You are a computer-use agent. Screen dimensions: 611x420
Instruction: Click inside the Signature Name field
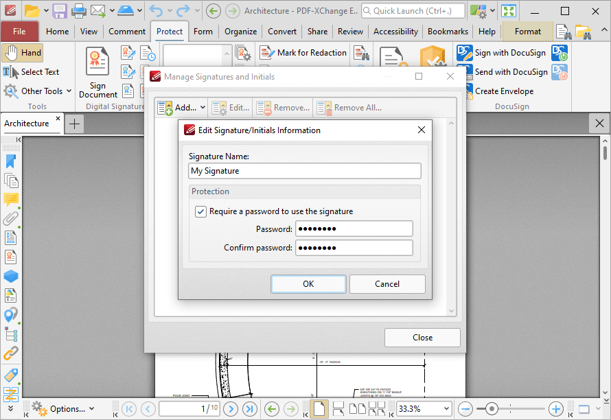tap(305, 170)
